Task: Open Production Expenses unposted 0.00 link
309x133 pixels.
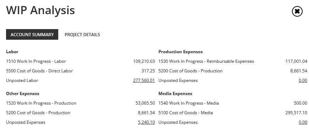Action: click(x=303, y=81)
